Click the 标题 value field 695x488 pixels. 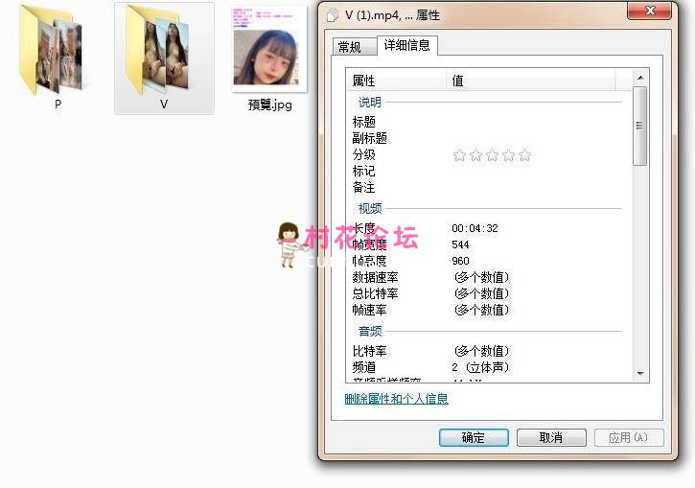pyautogui.click(x=537, y=122)
